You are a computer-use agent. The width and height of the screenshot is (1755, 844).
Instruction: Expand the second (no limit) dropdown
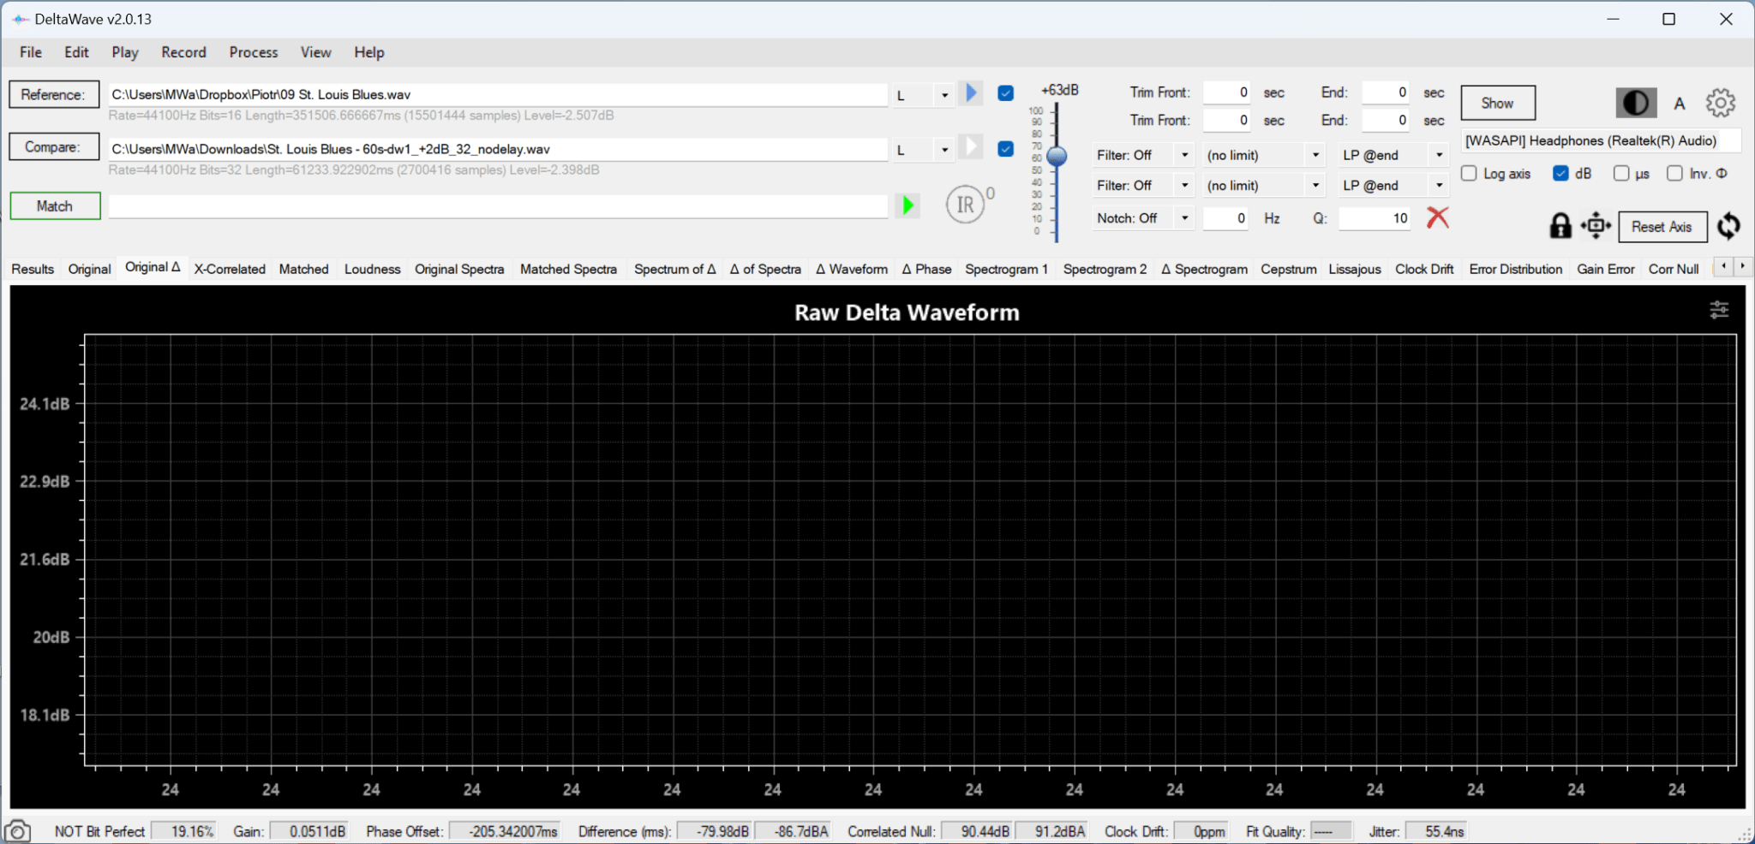pyautogui.click(x=1264, y=185)
